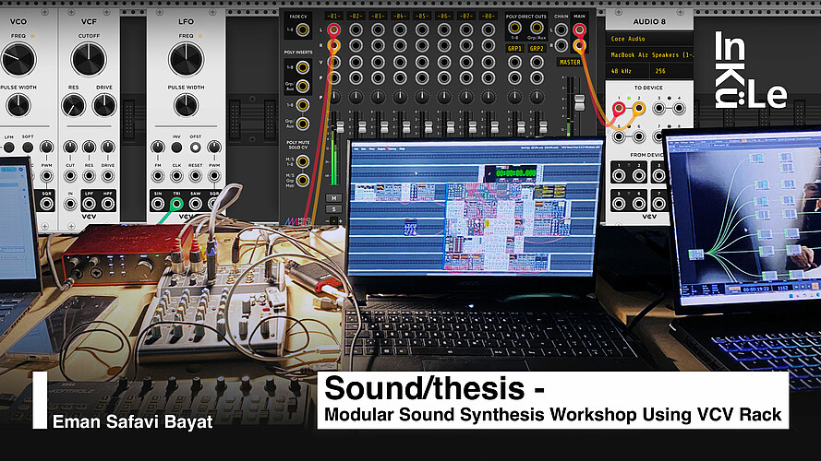Click the GRP2 group label
The image size is (821, 461).
pyautogui.click(x=537, y=48)
